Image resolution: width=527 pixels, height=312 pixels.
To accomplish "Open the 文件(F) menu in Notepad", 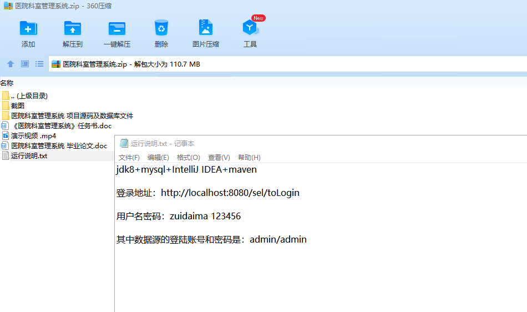I will coord(129,157).
